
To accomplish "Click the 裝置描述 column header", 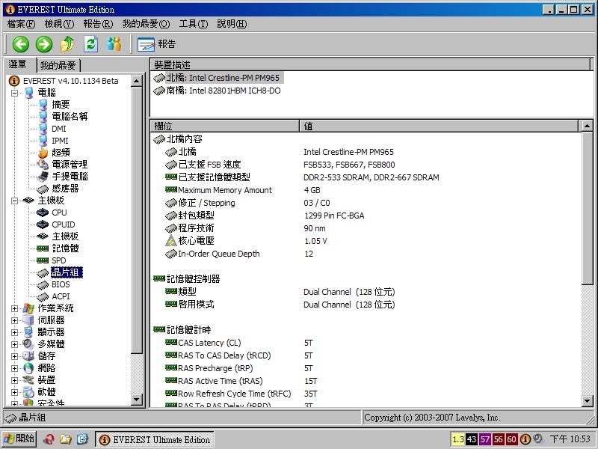I will coord(371,65).
